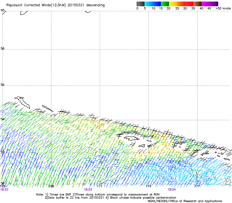Click the green 15–20 knots legend segment
The image size is (232, 203).
[165, 4]
